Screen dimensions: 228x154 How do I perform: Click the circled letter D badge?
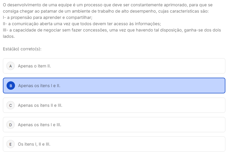tap(11, 125)
